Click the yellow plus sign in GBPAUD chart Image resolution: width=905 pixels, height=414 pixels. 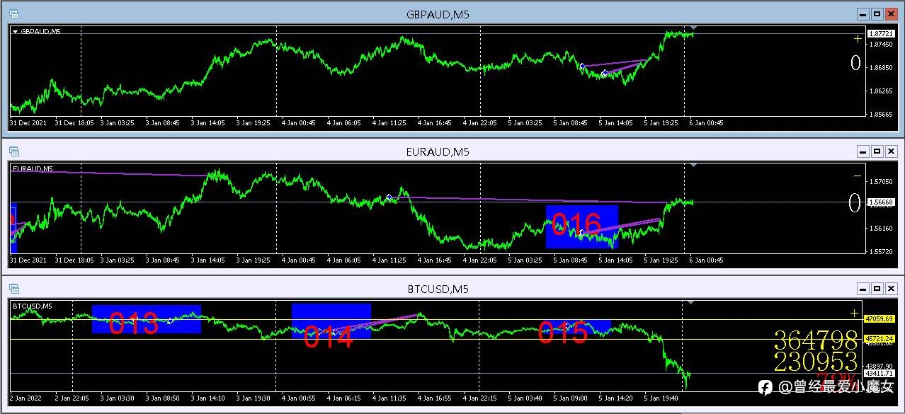(x=858, y=38)
